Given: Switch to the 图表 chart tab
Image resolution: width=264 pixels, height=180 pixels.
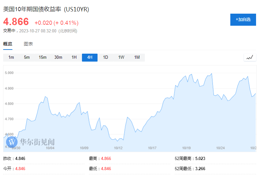Looking at the screenshot, I should pyautogui.click(x=28, y=44).
